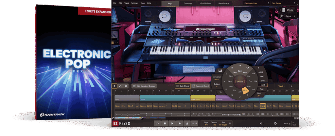The width and height of the screenshot is (335, 136).
Task: Select Dim chord type
Action: [263, 81]
